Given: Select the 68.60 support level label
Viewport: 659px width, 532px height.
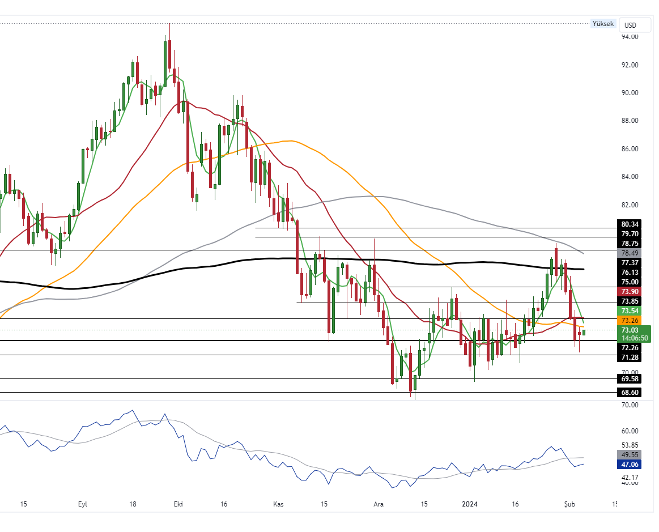Looking at the screenshot, I should (630, 392).
